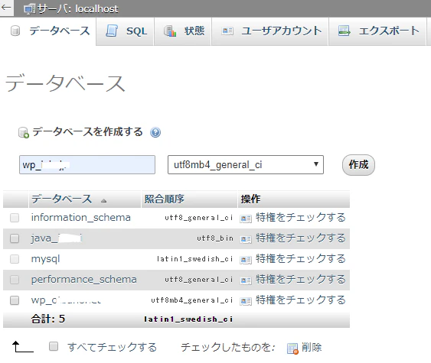The image size is (431, 363).
Task: Click the SQL scroll icon
Action: 112,31
